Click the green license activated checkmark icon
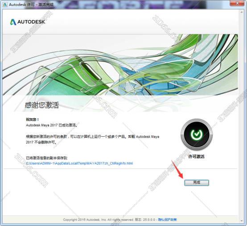The height and width of the screenshot is (226, 247). click(197, 134)
